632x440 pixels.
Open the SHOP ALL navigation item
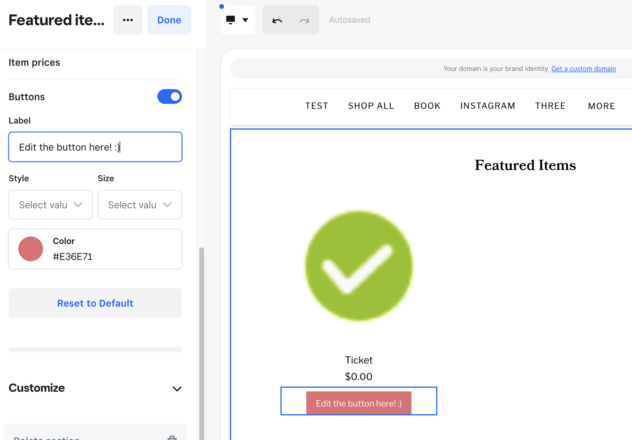pyautogui.click(x=371, y=106)
